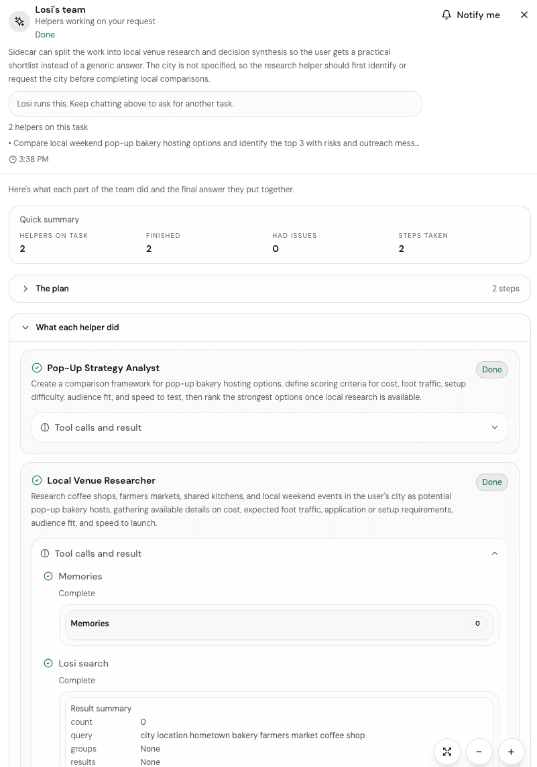Click the Pop-Up Strategy Analyst check icon
Viewport: 537px width, 767px height.
click(x=37, y=368)
